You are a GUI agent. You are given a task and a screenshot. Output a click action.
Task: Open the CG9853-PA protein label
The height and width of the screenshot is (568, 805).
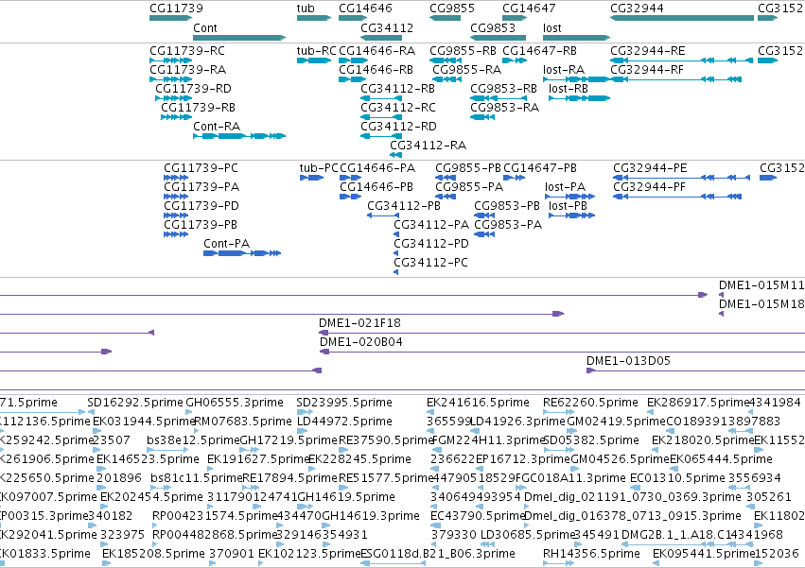tap(508, 225)
